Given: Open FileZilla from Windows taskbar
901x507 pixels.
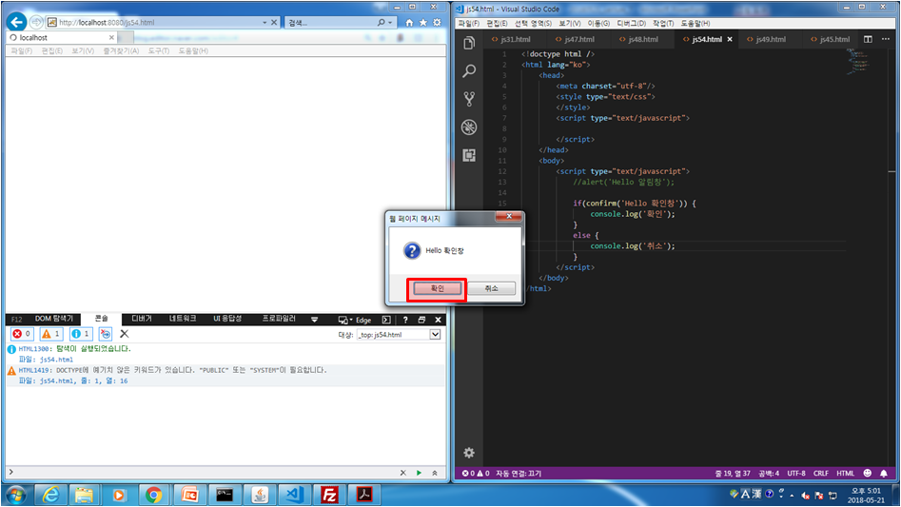Looking at the screenshot, I should coord(329,495).
